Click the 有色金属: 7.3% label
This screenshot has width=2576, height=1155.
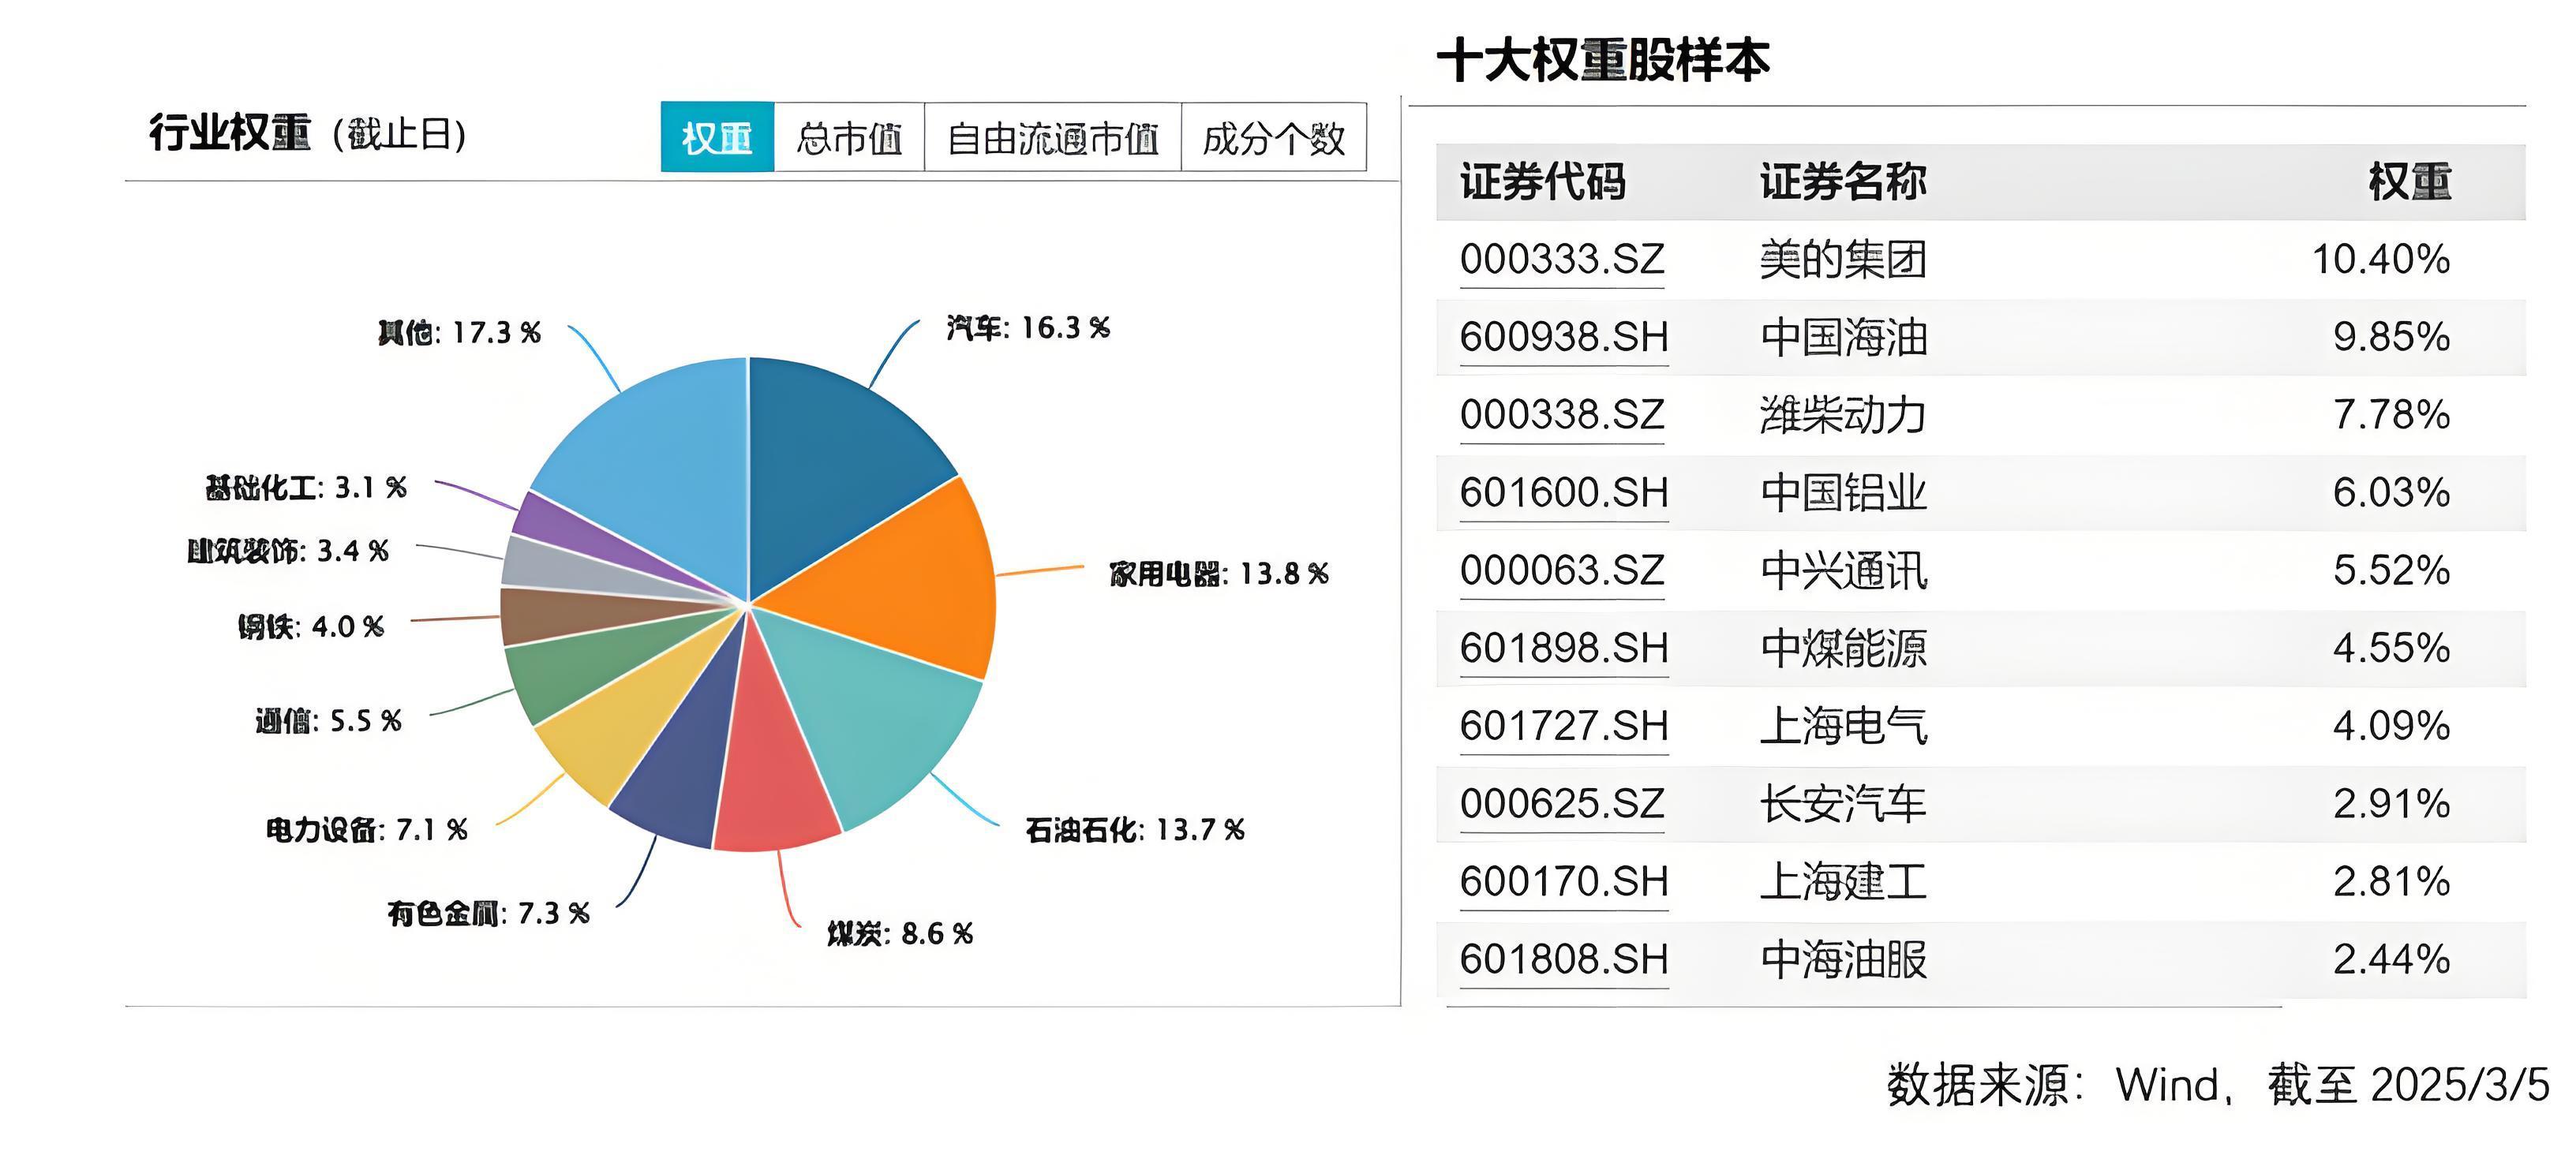(489, 914)
